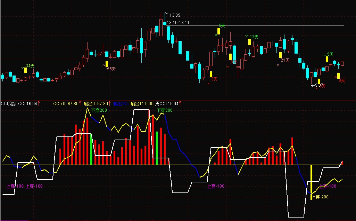
Task: Click the yellow marker left of 13天
Action: pyautogui.click(x=249, y=42)
